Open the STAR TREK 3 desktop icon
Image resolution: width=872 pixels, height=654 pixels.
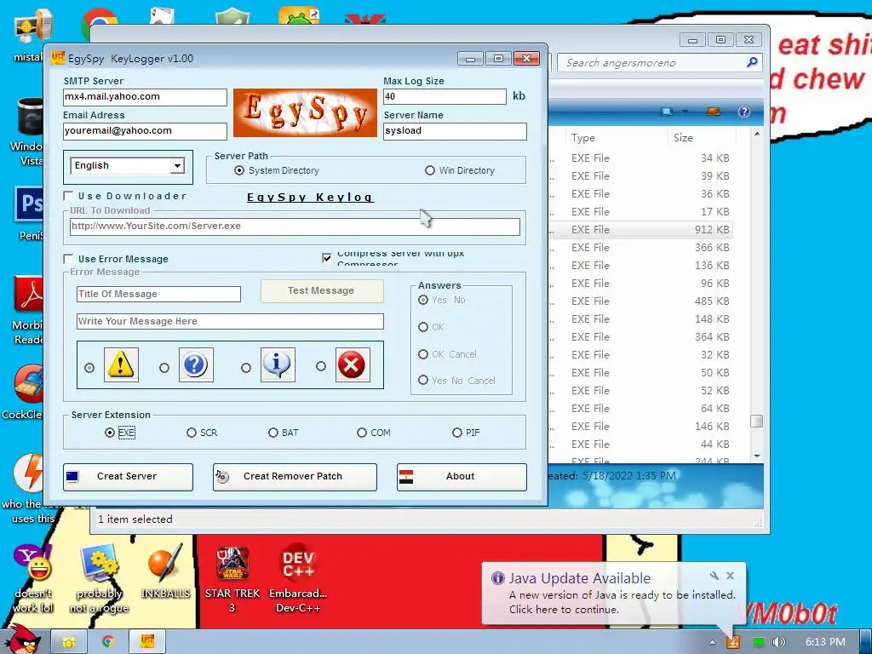[232, 578]
